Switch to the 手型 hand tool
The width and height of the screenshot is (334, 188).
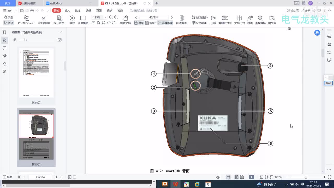(9, 17)
